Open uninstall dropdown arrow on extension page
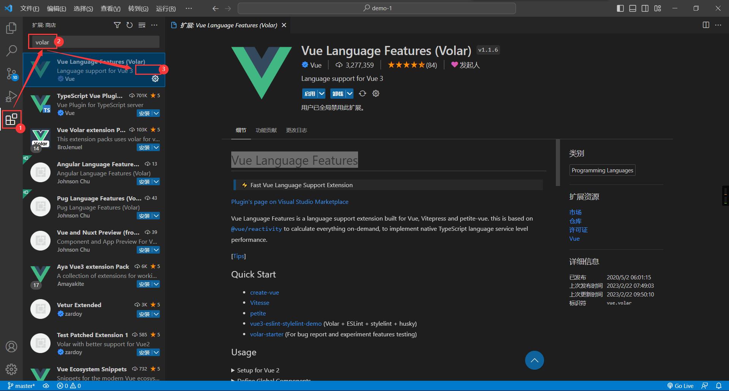The height and width of the screenshot is (391, 729). point(350,93)
